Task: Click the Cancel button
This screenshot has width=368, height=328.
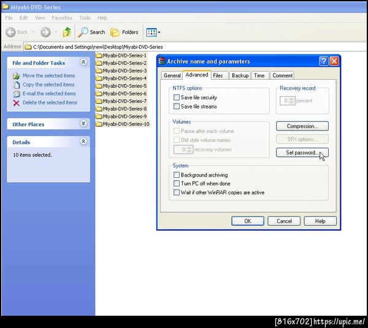Action: click(x=284, y=221)
